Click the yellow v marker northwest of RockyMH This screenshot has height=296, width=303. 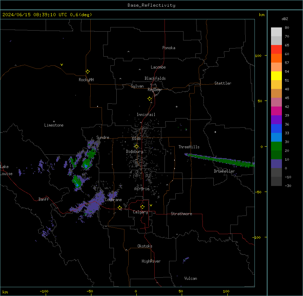(x=62, y=65)
